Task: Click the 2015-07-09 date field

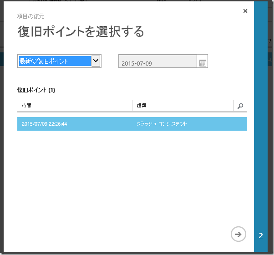Action: [x=157, y=61]
